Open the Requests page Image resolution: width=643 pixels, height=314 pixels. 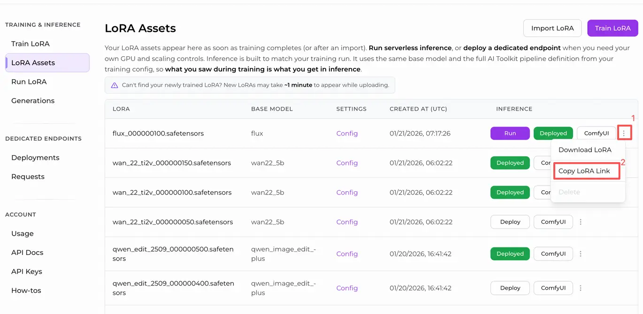(28, 176)
